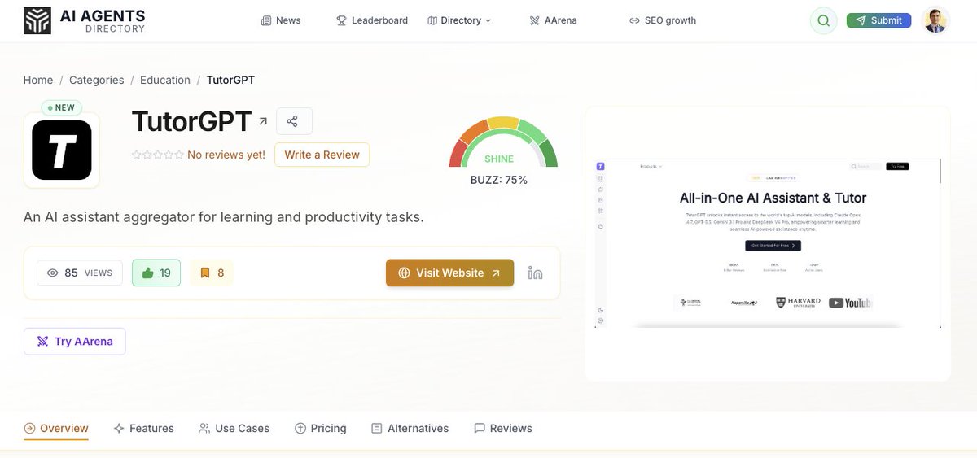Switch to the Features tab
Image resolution: width=977 pixels, height=458 pixels.
pos(144,428)
